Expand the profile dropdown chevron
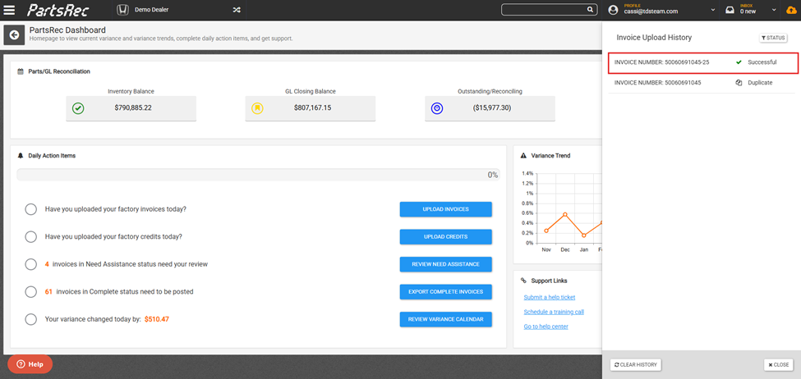The image size is (801, 379). pyautogui.click(x=712, y=10)
